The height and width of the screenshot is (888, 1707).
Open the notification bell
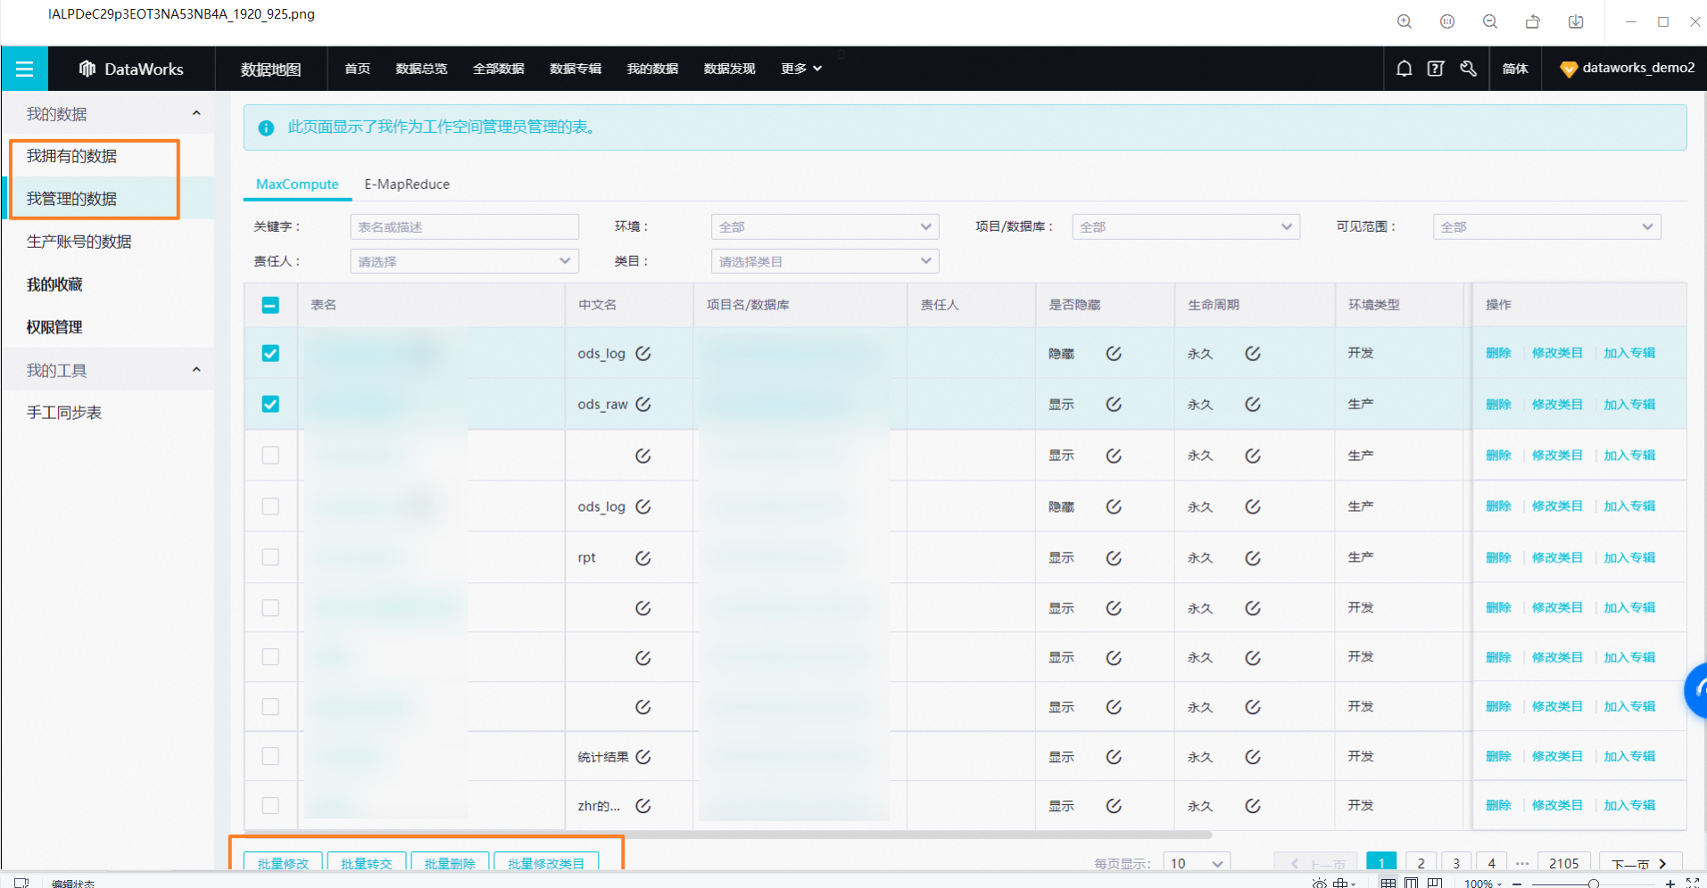pyautogui.click(x=1404, y=69)
